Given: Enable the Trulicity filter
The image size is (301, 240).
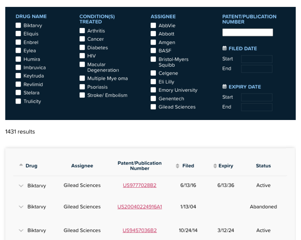Looking at the screenshot, I should [18, 101].
